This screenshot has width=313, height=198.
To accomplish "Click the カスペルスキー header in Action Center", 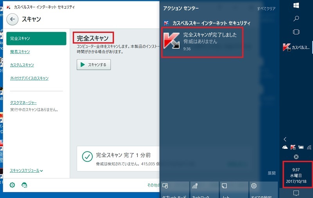I will 207,23.
